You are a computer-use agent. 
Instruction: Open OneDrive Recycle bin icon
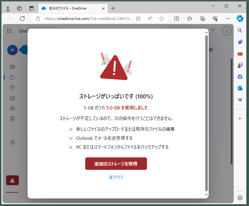tap(12, 119)
